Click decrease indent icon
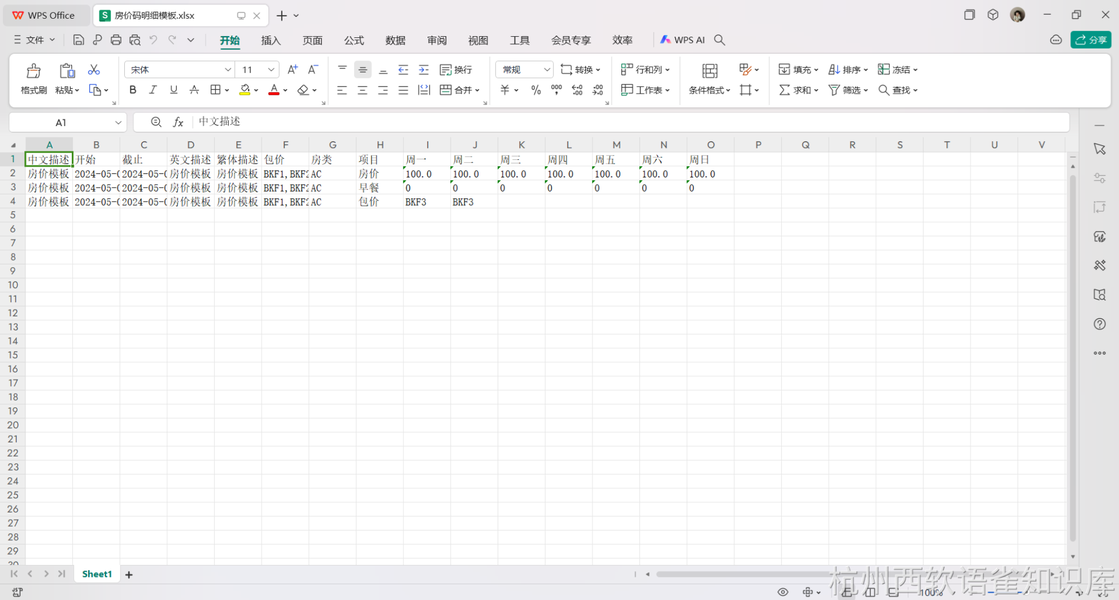This screenshot has width=1119, height=600. 403,69
